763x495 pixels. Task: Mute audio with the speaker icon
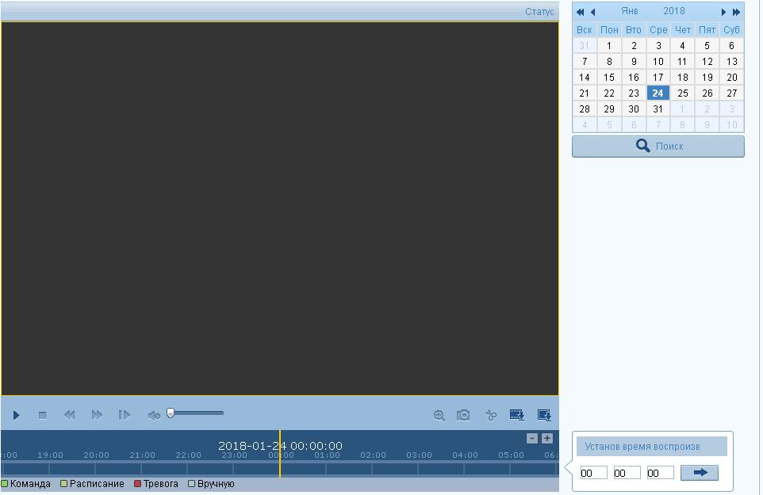point(154,415)
